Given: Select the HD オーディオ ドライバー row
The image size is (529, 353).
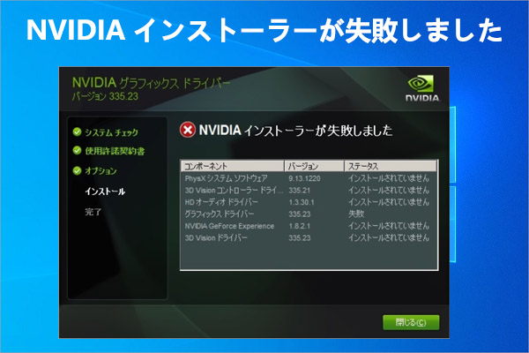Looking at the screenshot, I should [x=309, y=202].
